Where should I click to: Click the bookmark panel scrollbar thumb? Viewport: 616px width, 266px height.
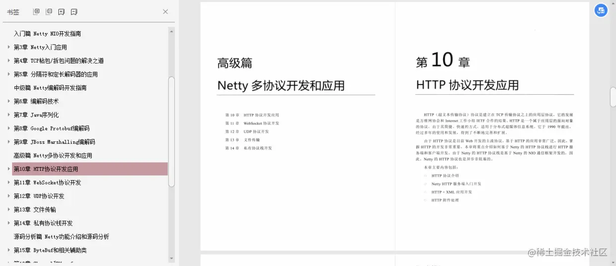(x=172, y=132)
